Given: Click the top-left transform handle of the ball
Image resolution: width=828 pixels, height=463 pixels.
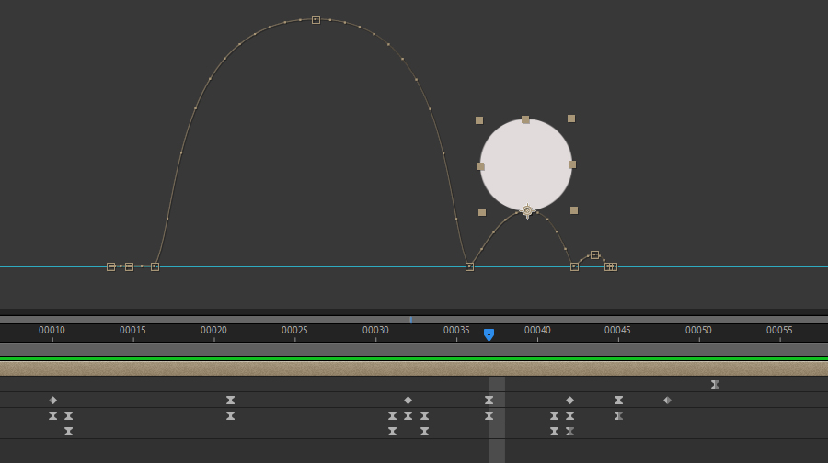Looking at the screenshot, I should [479, 120].
